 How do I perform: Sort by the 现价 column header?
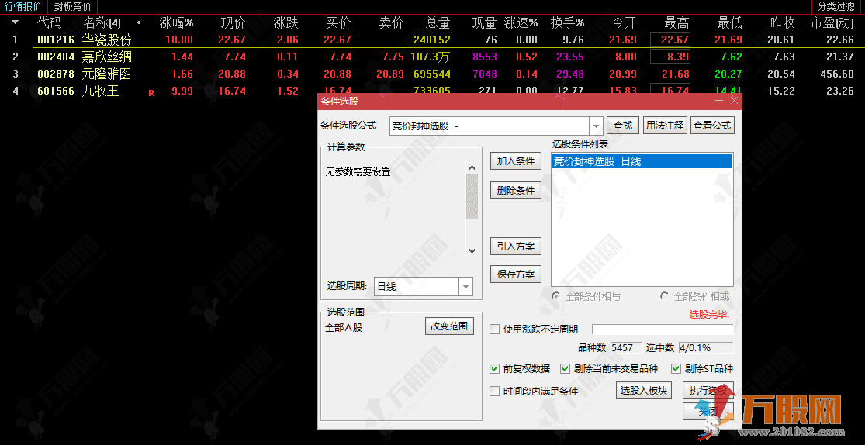coord(233,22)
